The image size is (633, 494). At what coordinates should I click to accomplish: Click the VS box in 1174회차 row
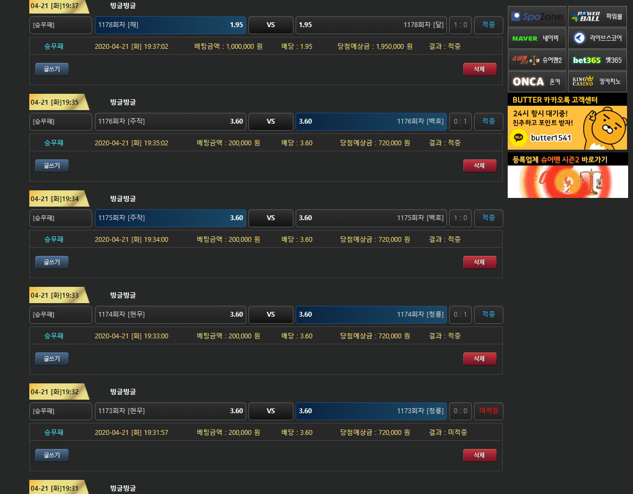tap(271, 315)
